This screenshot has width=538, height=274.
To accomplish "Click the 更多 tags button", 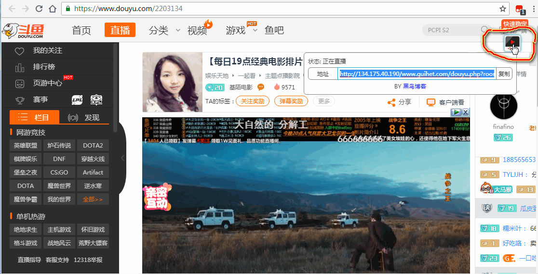I will [324, 101].
